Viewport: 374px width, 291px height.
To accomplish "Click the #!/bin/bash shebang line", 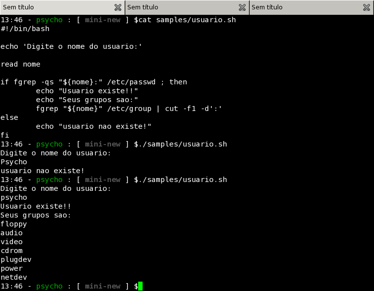I will 25,29.
